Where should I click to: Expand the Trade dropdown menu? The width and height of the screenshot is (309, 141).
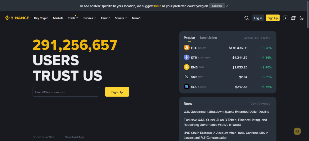(73, 18)
